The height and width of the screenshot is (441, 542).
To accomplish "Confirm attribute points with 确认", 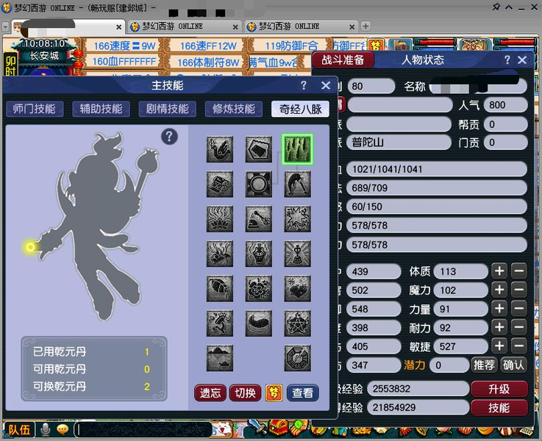I will click(513, 365).
